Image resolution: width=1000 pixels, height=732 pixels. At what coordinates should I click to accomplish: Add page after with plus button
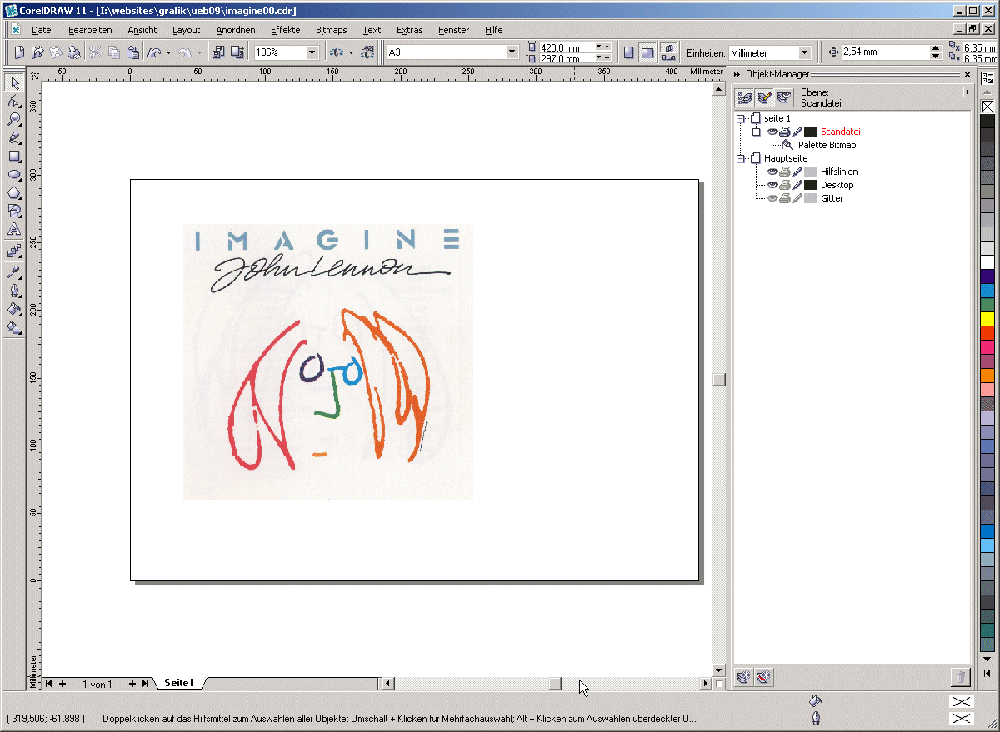click(x=132, y=684)
